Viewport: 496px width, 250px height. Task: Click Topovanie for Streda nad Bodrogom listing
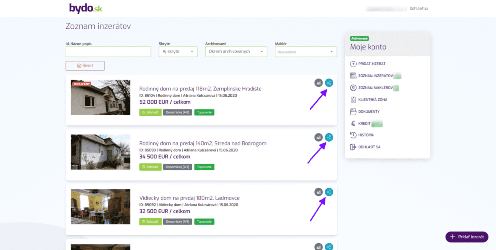pos(204,167)
